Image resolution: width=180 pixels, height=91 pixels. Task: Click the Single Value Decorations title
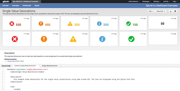pos(19,11)
